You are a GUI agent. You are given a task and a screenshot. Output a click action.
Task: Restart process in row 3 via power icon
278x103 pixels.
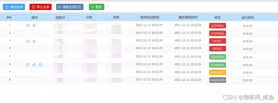(x=28, y=41)
